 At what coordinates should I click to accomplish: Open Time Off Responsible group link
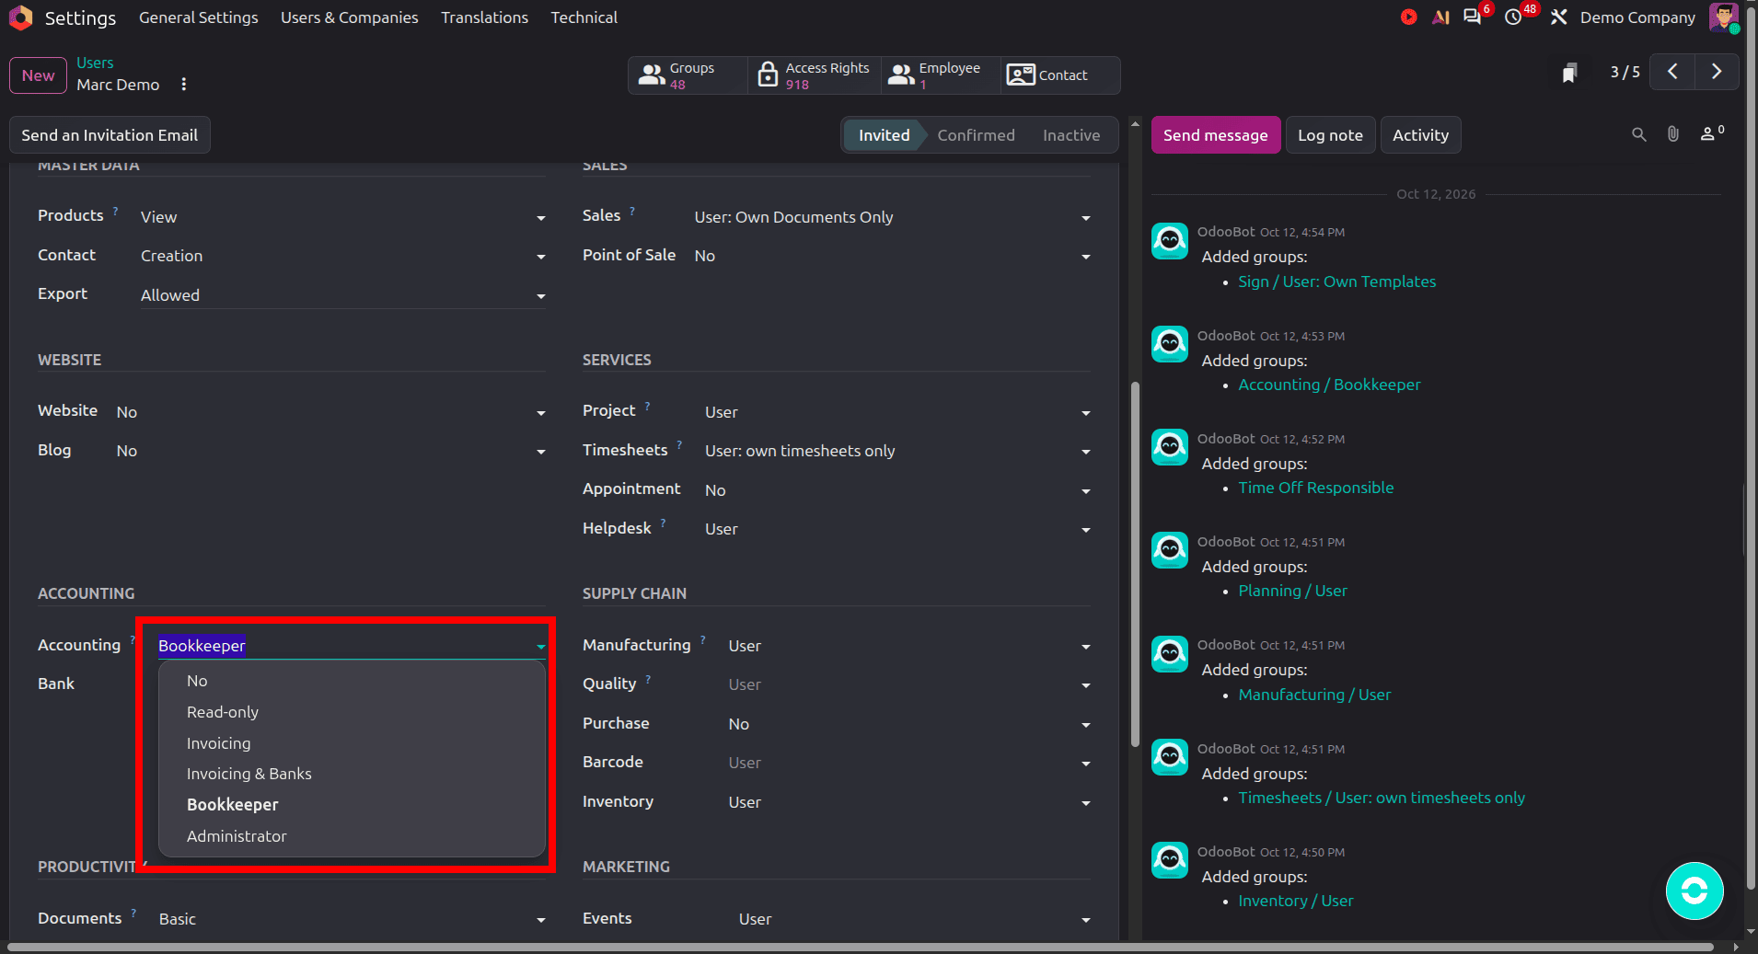click(x=1315, y=488)
